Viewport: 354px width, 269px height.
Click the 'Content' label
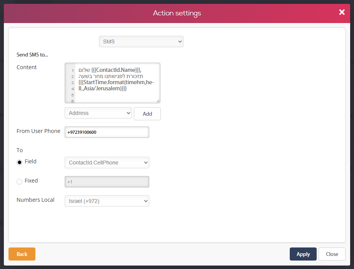27,67
